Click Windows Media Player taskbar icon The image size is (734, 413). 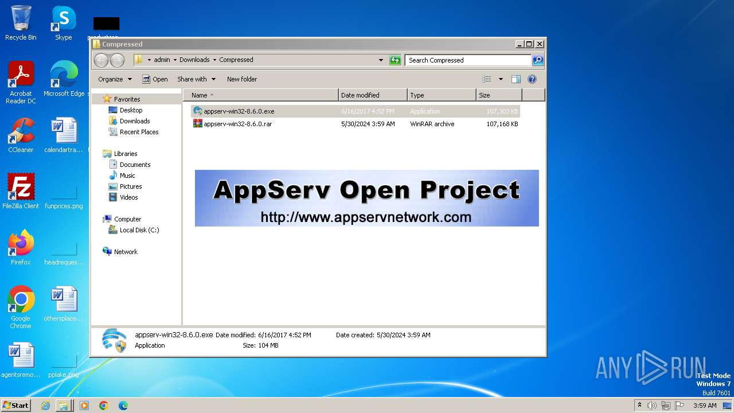[84, 406]
